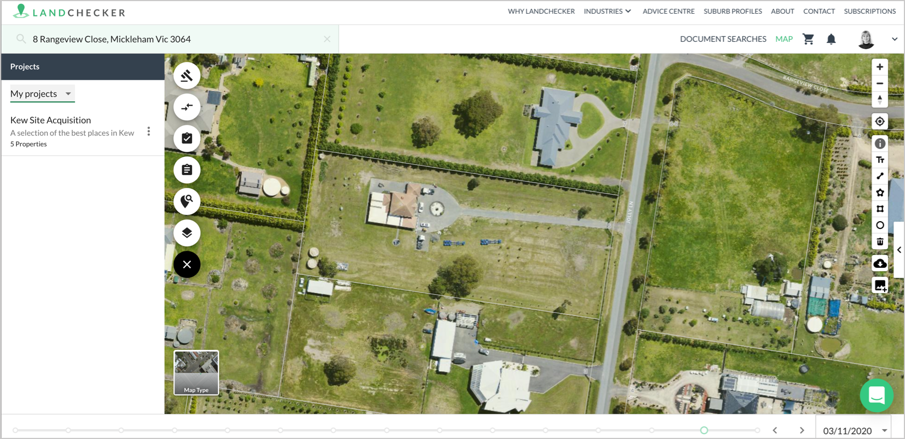The height and width of the screenshot is (439, 905).
Task: Clear the address search field
Action: [x=327, y=39]
